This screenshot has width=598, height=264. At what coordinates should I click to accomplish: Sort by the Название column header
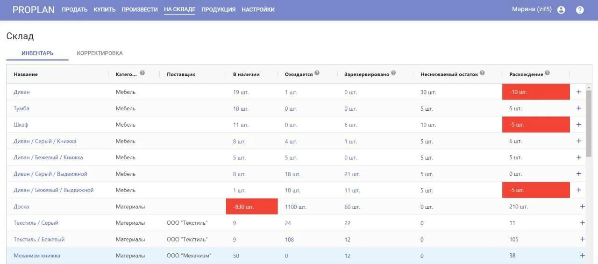(26, 74)
